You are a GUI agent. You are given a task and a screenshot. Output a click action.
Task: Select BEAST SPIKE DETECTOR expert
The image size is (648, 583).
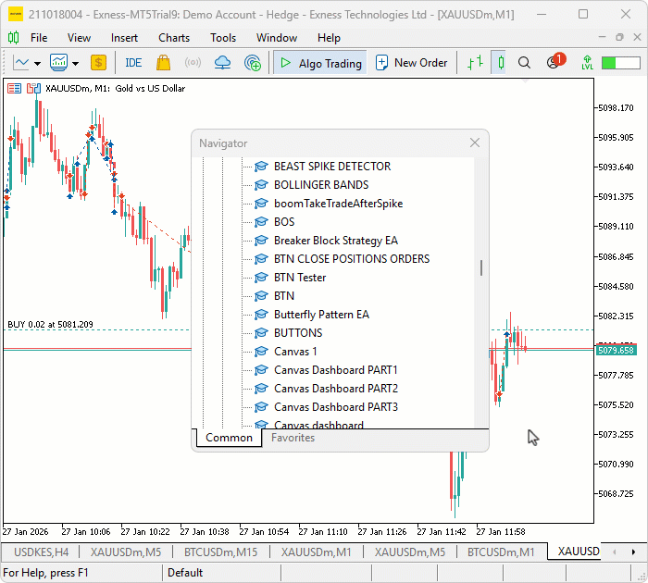click(x=332, y=167)
